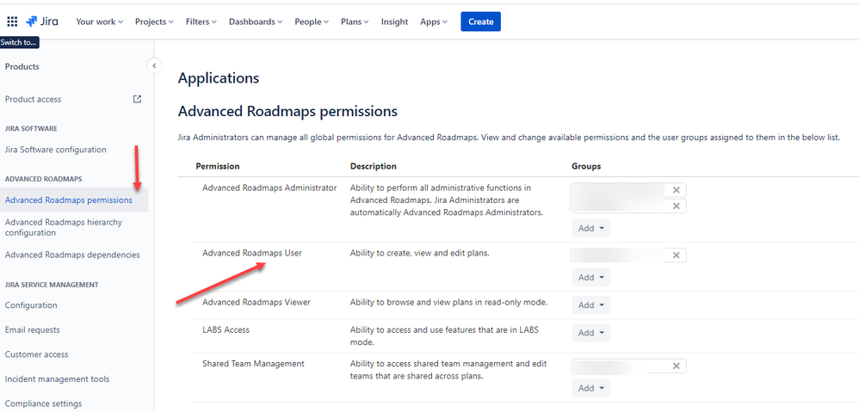Open Email requests settings
Viewport: 859px width, 412px height.
coord(33,330)
